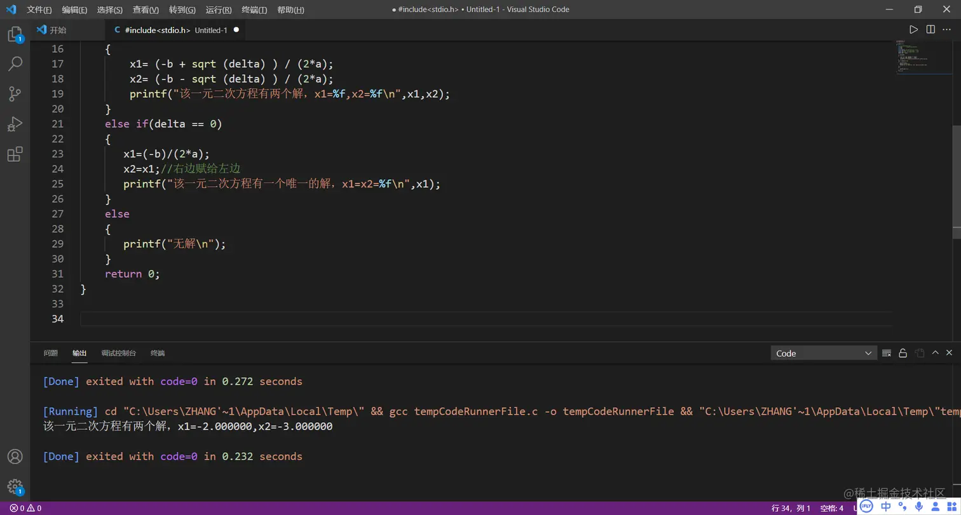This screenshot has width=961, height=515.
Task: Open the Accounts menu icon
Action: pyautogui.click(x=15, y=457)
